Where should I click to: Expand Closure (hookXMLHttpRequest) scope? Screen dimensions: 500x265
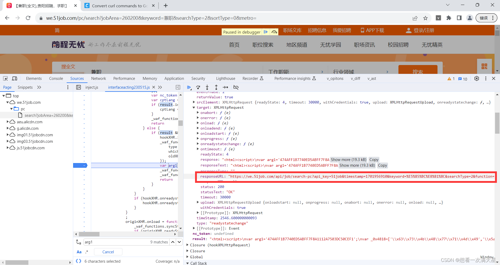pyautogui.click(x=187, y=245)
